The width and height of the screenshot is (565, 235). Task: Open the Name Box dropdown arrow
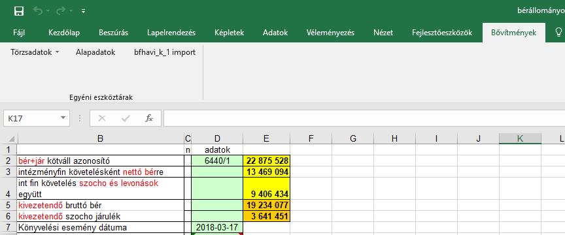pyautogui.click(x=63, y=118)
